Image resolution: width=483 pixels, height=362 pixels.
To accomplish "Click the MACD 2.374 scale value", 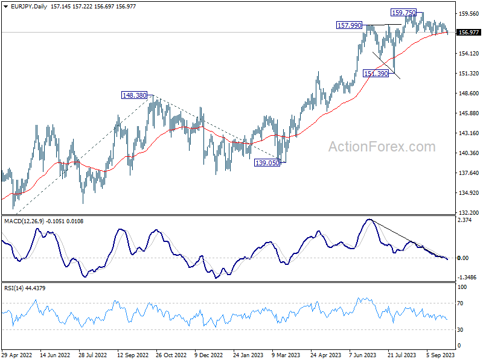I will [x=465, y=220].
